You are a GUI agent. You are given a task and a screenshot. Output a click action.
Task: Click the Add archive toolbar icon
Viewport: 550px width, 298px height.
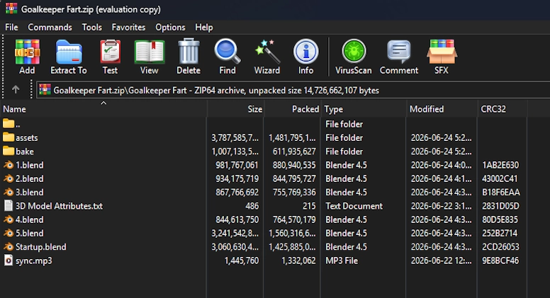27,57
